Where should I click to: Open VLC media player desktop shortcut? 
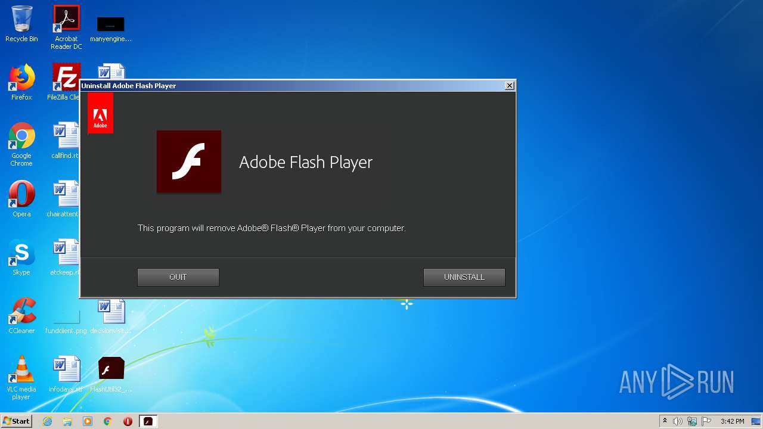pyautogui.click(x=21, y=378)
